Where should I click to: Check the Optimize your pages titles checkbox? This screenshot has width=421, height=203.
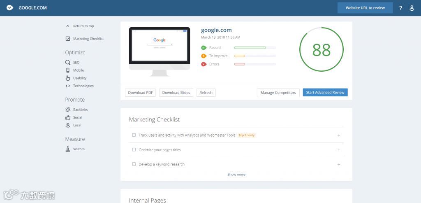click(134, 149)
